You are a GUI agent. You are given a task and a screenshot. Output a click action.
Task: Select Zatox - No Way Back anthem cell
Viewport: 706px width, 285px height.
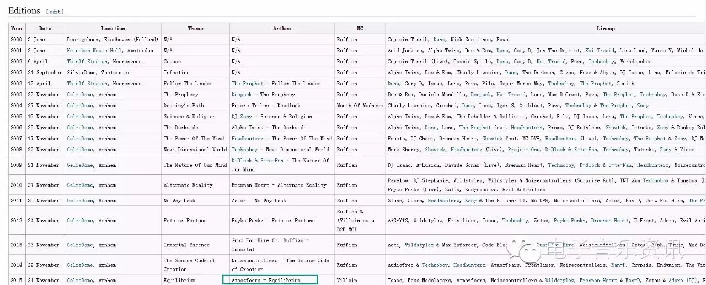coord(282,201)
